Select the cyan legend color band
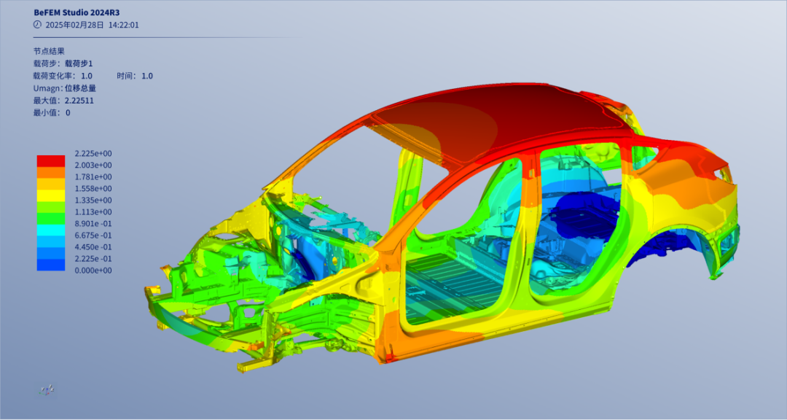 51,230
